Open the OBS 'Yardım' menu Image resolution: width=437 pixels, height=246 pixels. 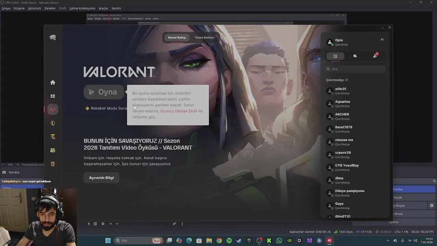(116, 8)
